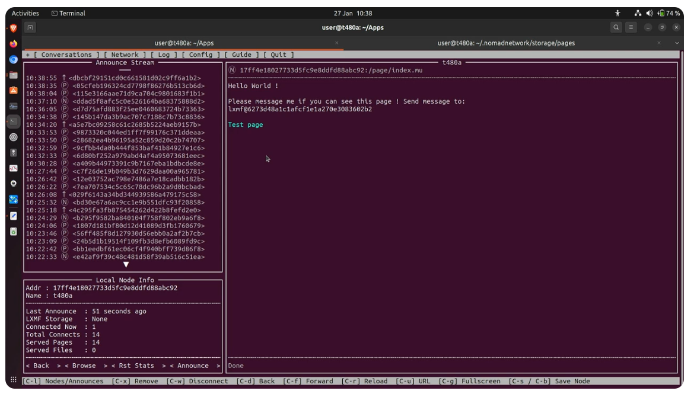
Task: Open the Log menu
Action: pos(164,55)
